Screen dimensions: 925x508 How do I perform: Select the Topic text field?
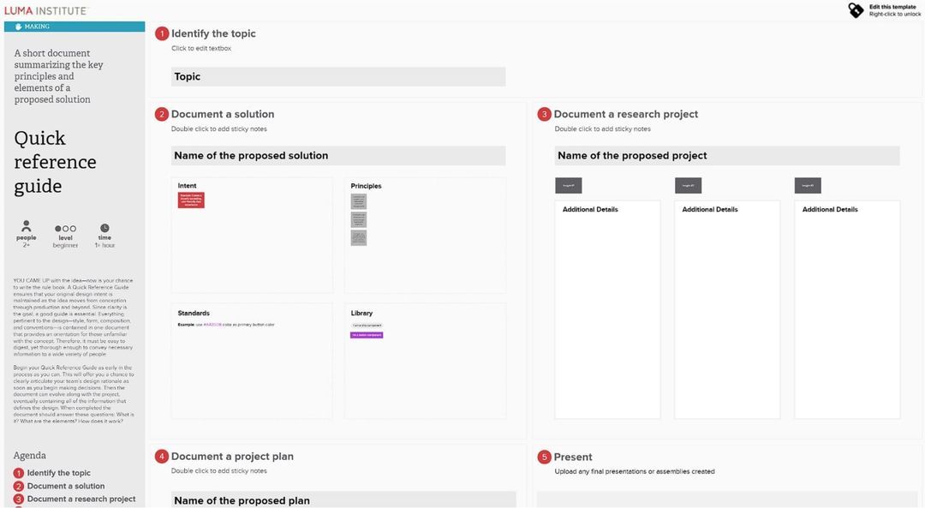[x=338, y=77]
